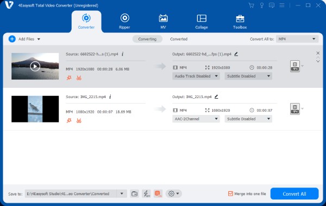Open Subtitle Disabled dropdown for IMG_2215.mp4
Screen dimensions: 326x206
coord(248,119)
